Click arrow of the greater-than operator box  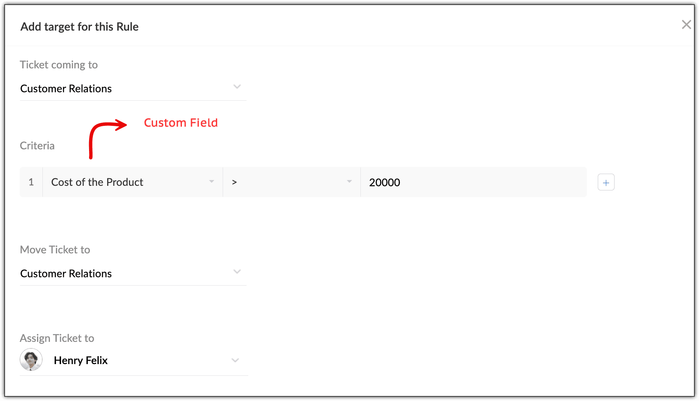[x=349, y=182]
